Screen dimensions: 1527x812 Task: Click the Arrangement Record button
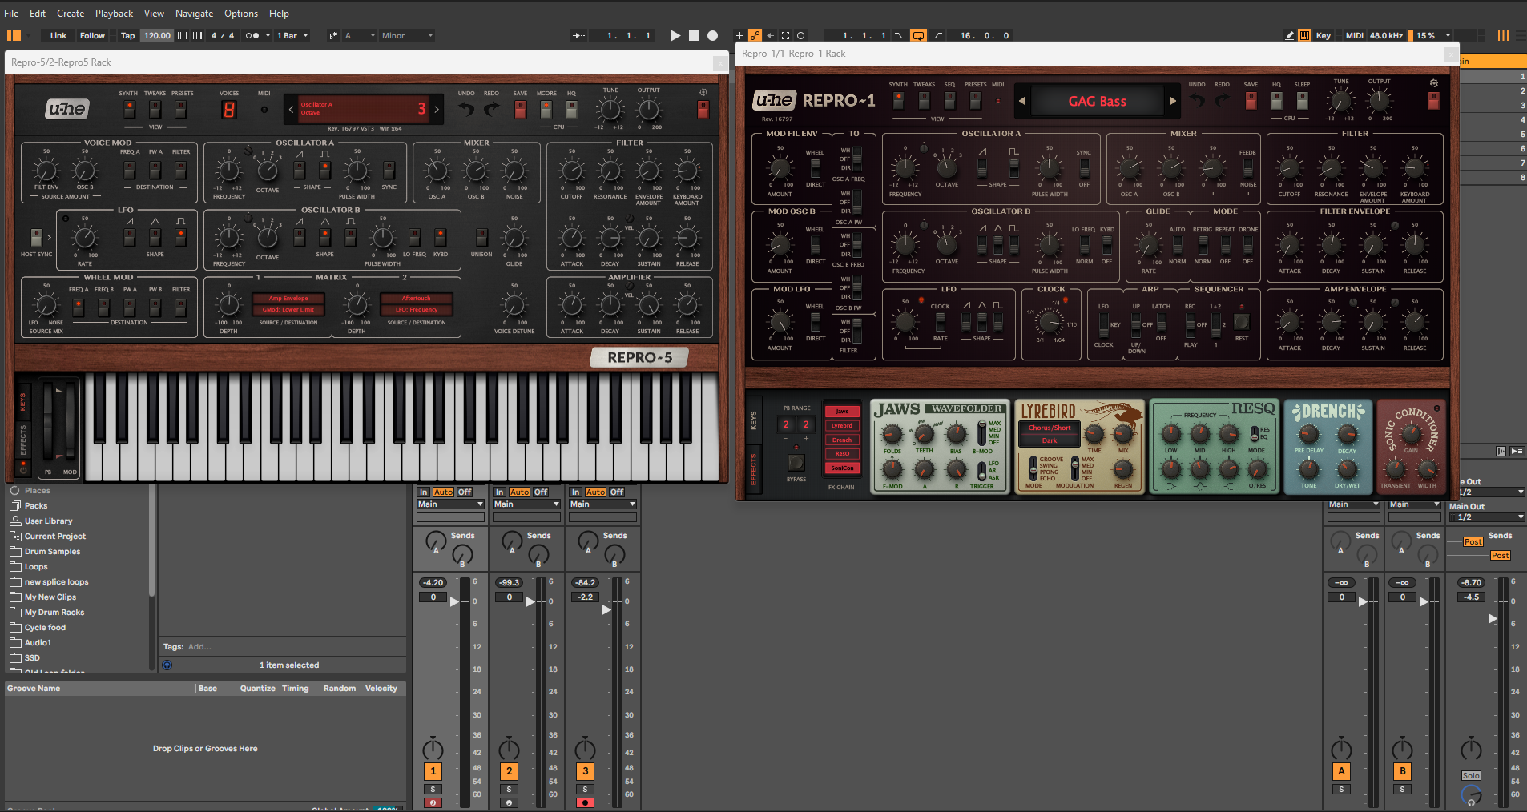click(712, 35)
